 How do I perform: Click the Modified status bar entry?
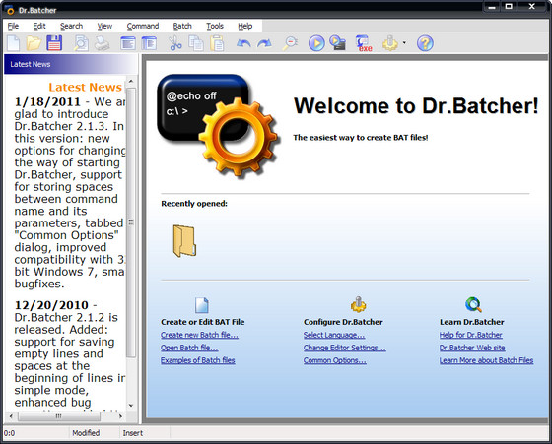point(86,433)
